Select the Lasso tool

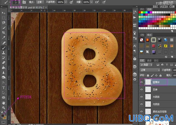(4, 23)
